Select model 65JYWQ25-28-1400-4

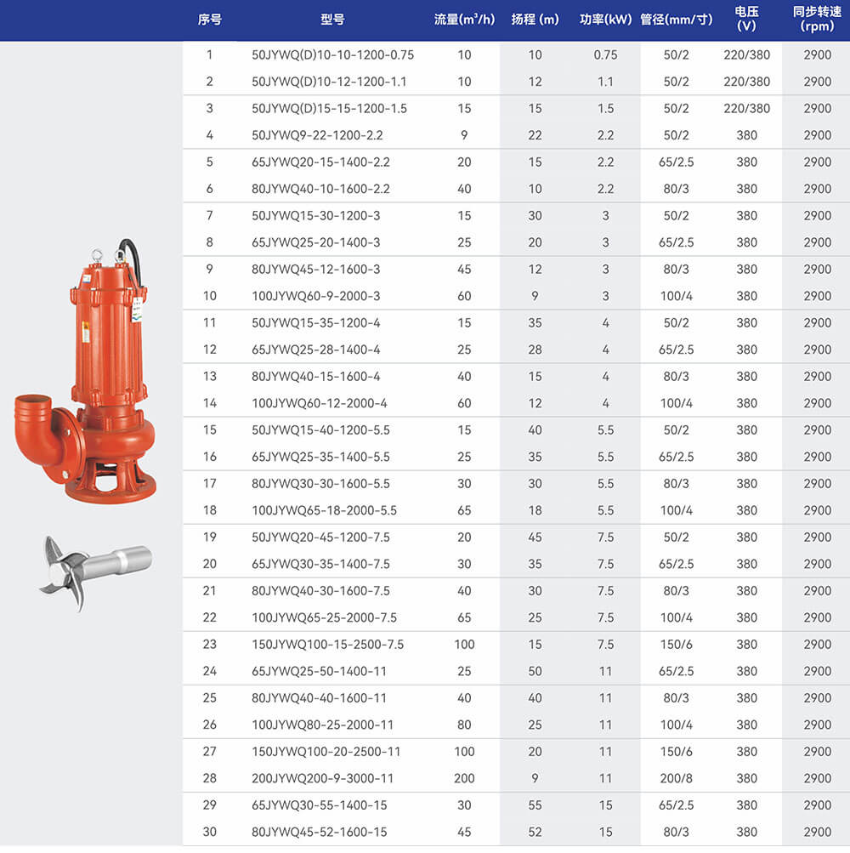point(315,350)
